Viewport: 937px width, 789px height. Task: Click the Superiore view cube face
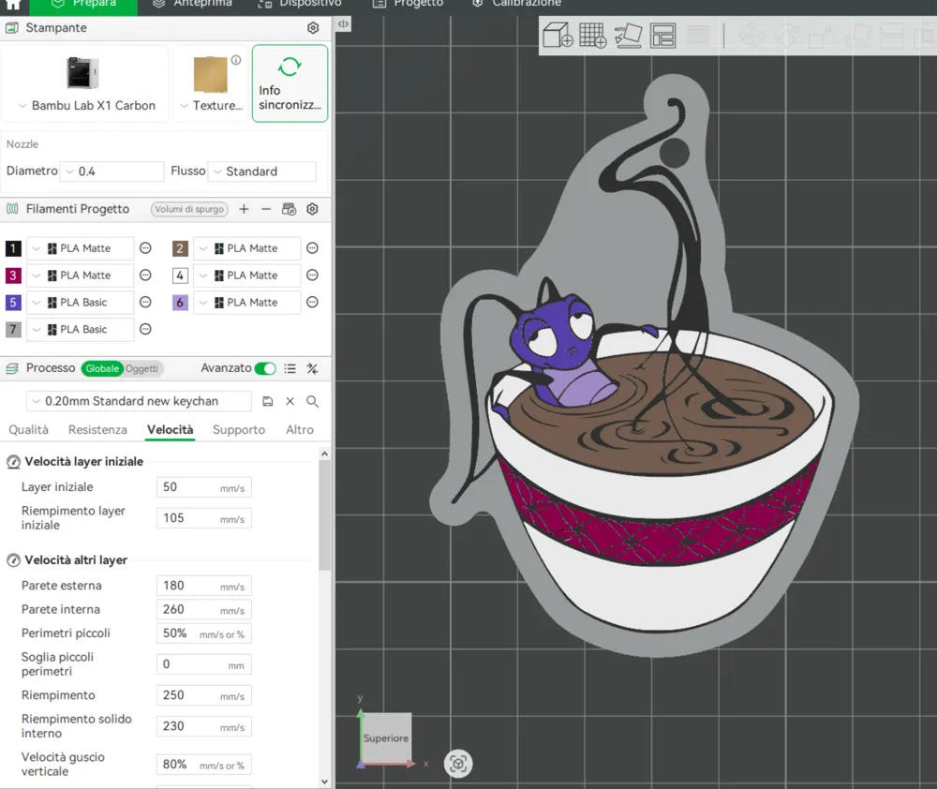[x=386, y=737]
